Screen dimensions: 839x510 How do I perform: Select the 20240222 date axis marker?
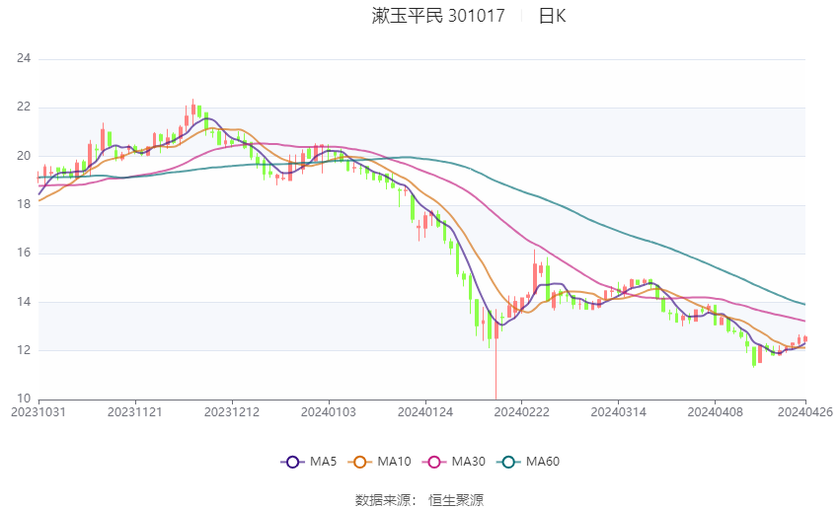[x=521, y=411]
